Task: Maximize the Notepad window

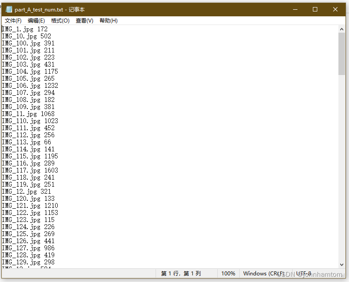Action: [315, 9]
